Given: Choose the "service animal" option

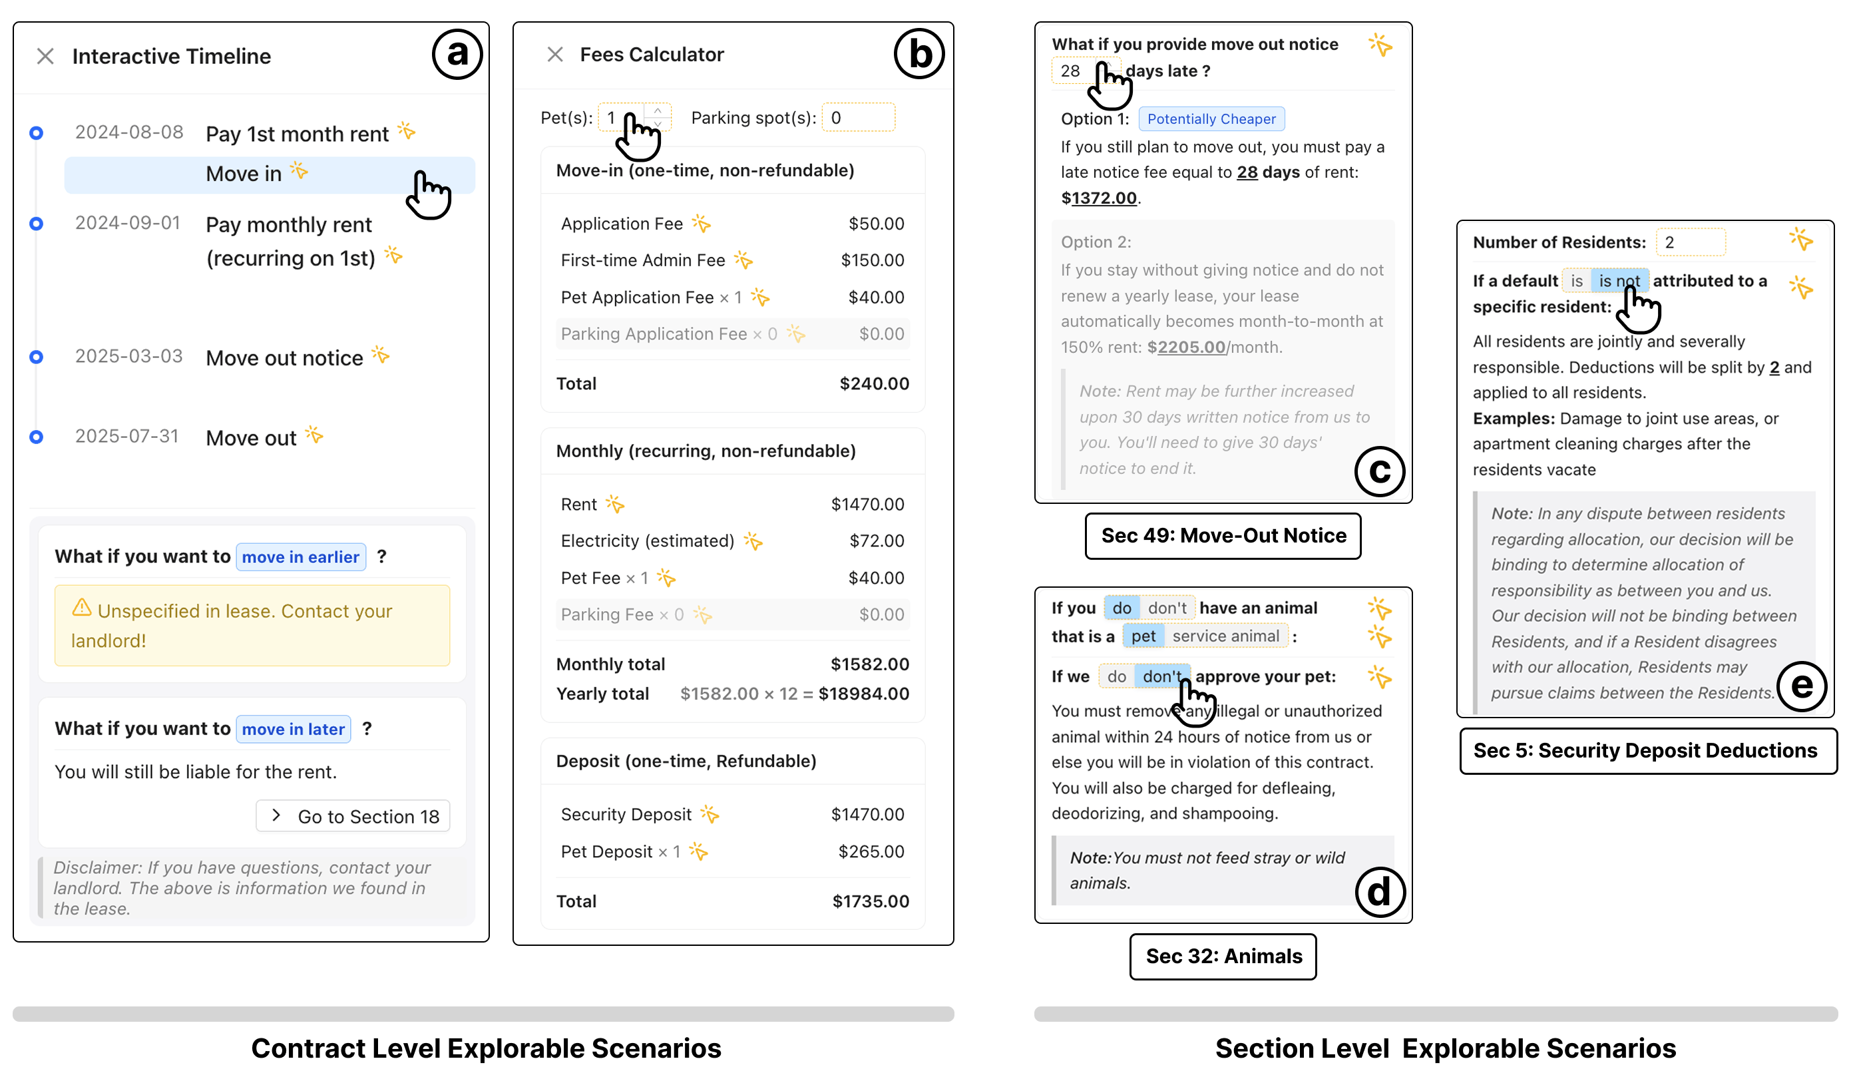Looking at the screenshot, I should coord(1225,636).
